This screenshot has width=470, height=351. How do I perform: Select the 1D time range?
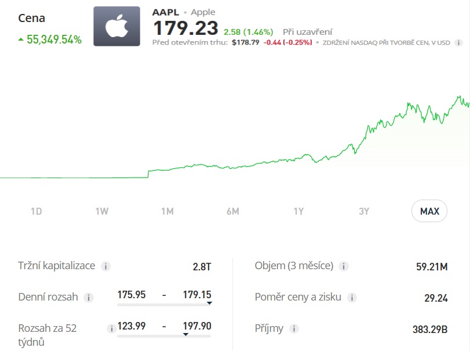pos(37,211)
